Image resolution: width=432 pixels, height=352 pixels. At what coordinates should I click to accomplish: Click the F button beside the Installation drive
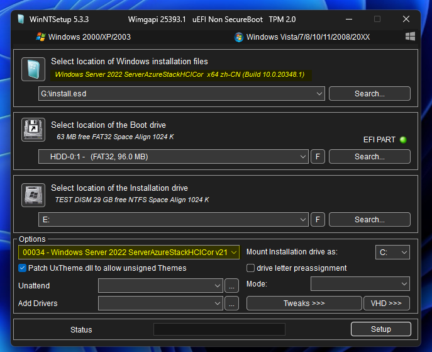[x=318, y=220]
